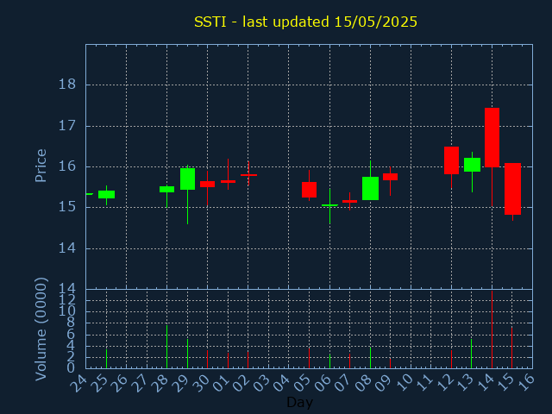Select the green candlestick for day 08
552x414 pixels.
[370, 188]
